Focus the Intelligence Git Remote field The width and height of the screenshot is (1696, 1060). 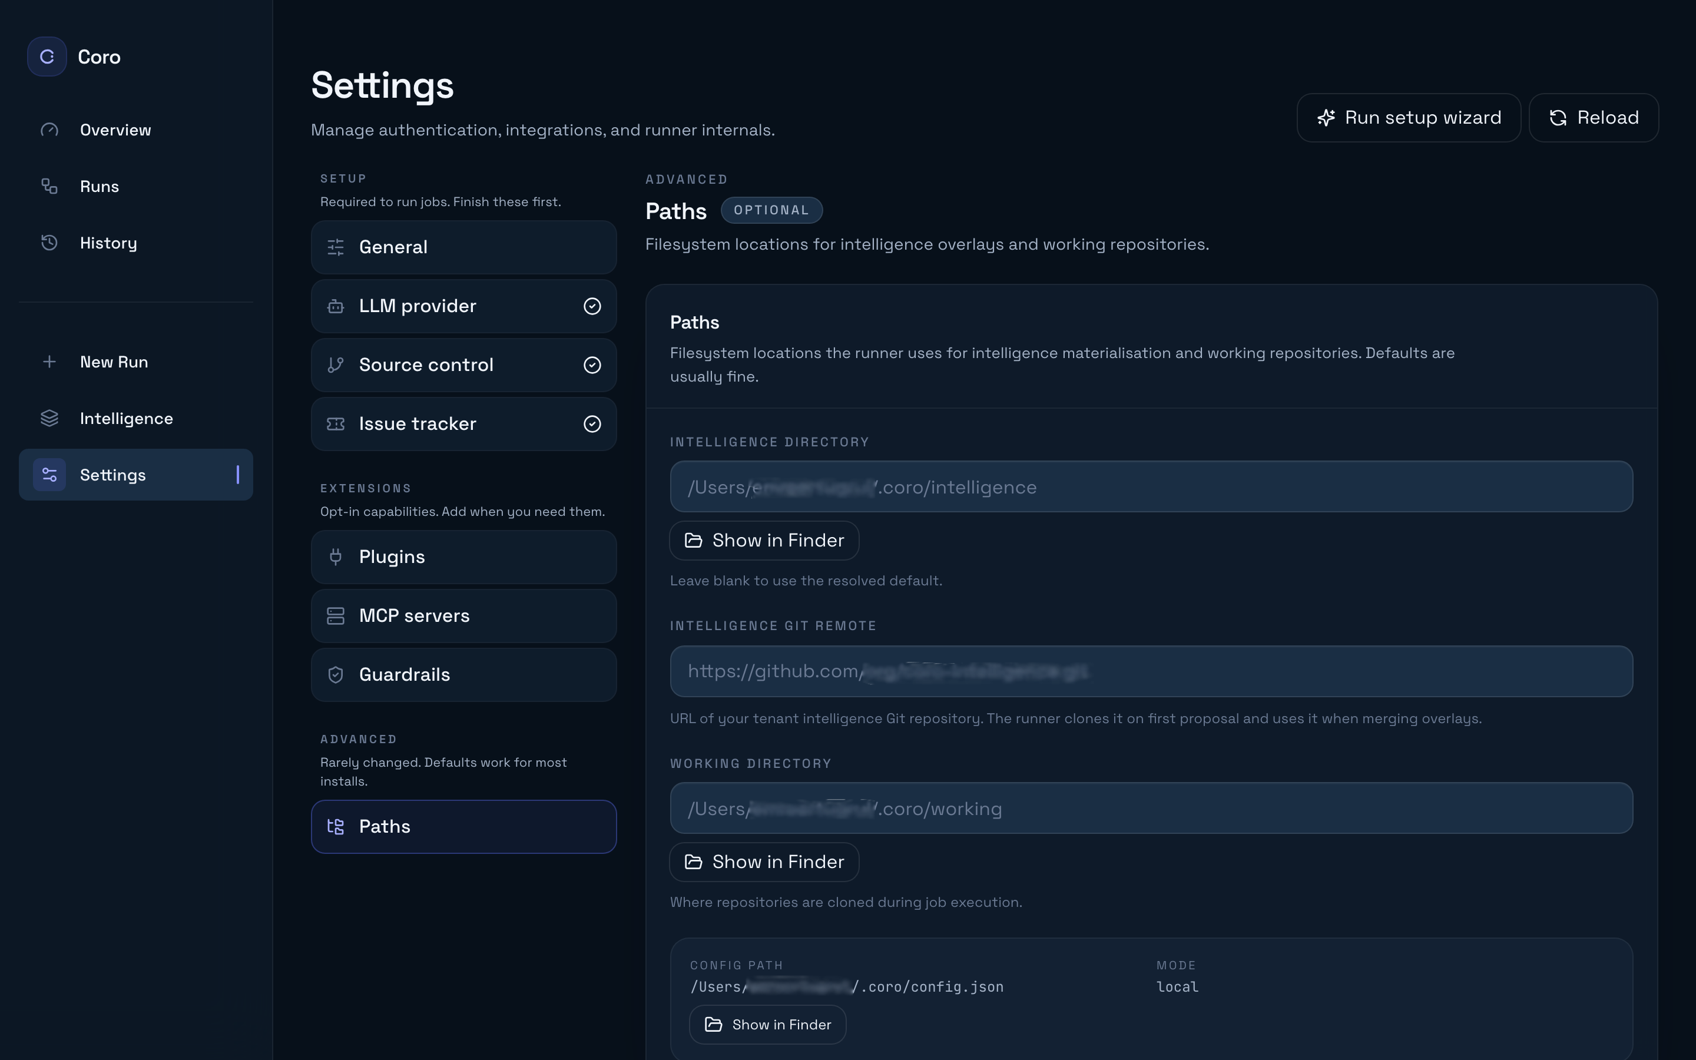[x=1151, y=671]
